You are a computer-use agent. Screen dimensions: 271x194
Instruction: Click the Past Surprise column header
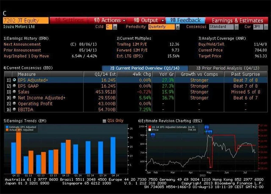[246, 74]
